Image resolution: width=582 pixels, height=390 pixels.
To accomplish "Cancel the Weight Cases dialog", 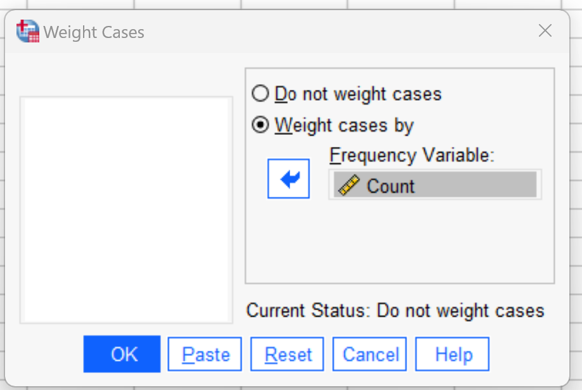I will (370, 354).
